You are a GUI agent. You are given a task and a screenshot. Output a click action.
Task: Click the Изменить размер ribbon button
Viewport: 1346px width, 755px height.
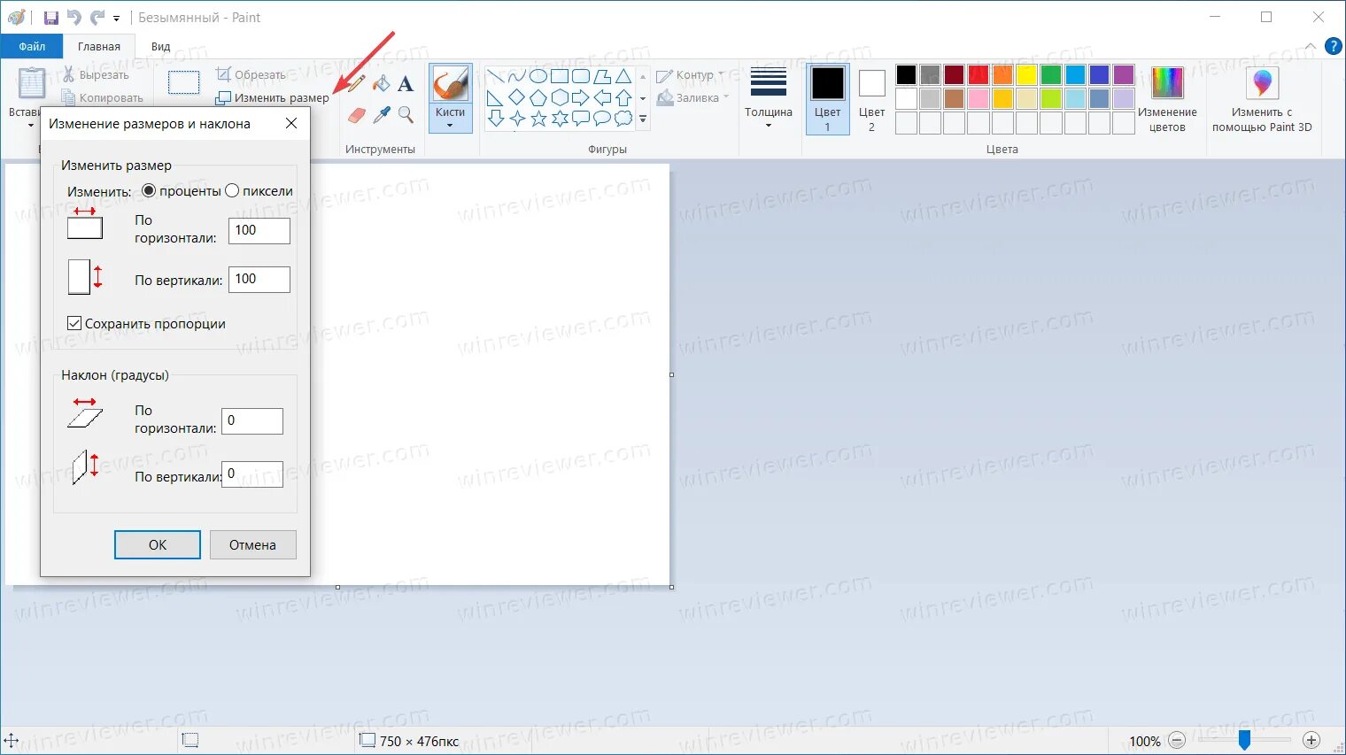(x=273, y=97)
